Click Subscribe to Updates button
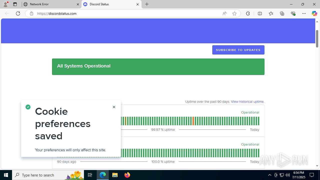 (x=238, y=50)
